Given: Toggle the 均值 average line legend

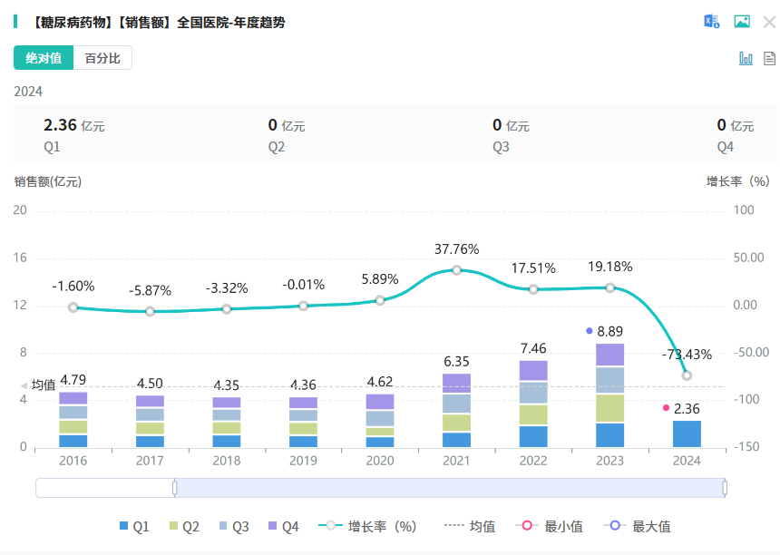Looking at the screenshot, I should pyautogui.click(x=470, y=526).
